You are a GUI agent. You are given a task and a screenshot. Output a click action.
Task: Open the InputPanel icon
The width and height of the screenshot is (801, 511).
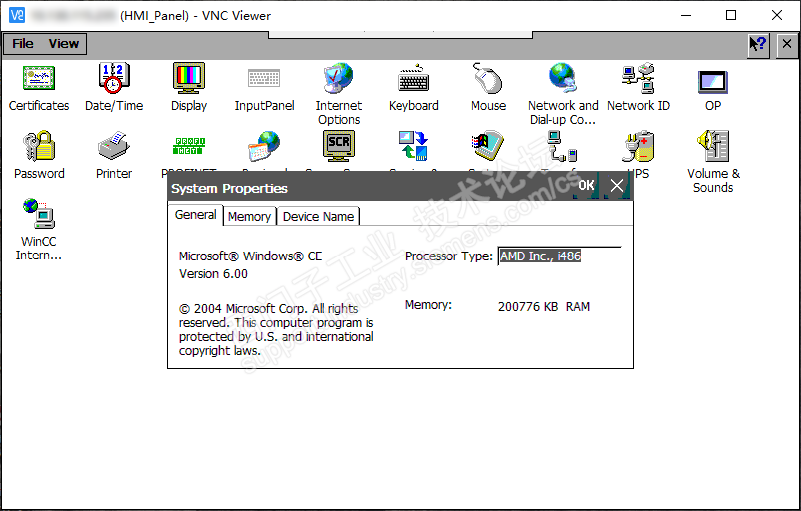tap(264, 78)
